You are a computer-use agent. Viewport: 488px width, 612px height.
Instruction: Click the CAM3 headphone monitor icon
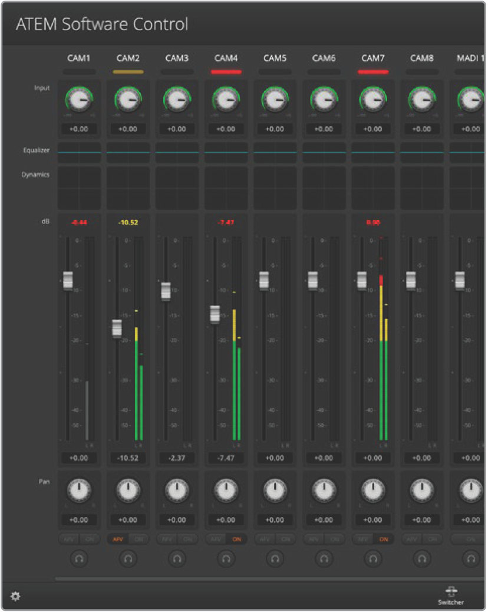pyautogui.click(x=176, y=557)
